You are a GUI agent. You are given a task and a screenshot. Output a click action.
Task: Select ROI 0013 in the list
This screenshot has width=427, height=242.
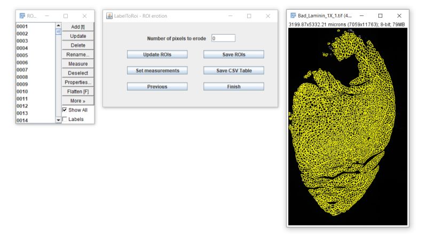[35, 113]
